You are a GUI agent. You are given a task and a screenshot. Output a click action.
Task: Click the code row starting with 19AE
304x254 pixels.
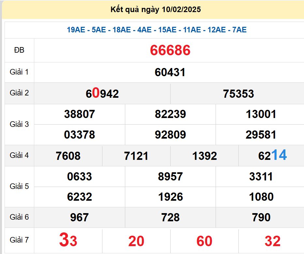tap(157, 30)
